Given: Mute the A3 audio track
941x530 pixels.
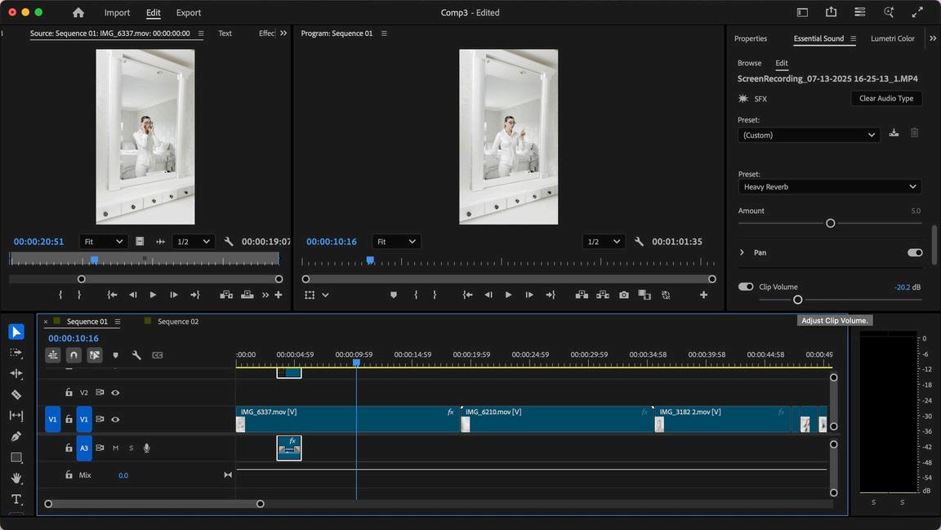Looking at the screenshot, I should click(115, 448).
